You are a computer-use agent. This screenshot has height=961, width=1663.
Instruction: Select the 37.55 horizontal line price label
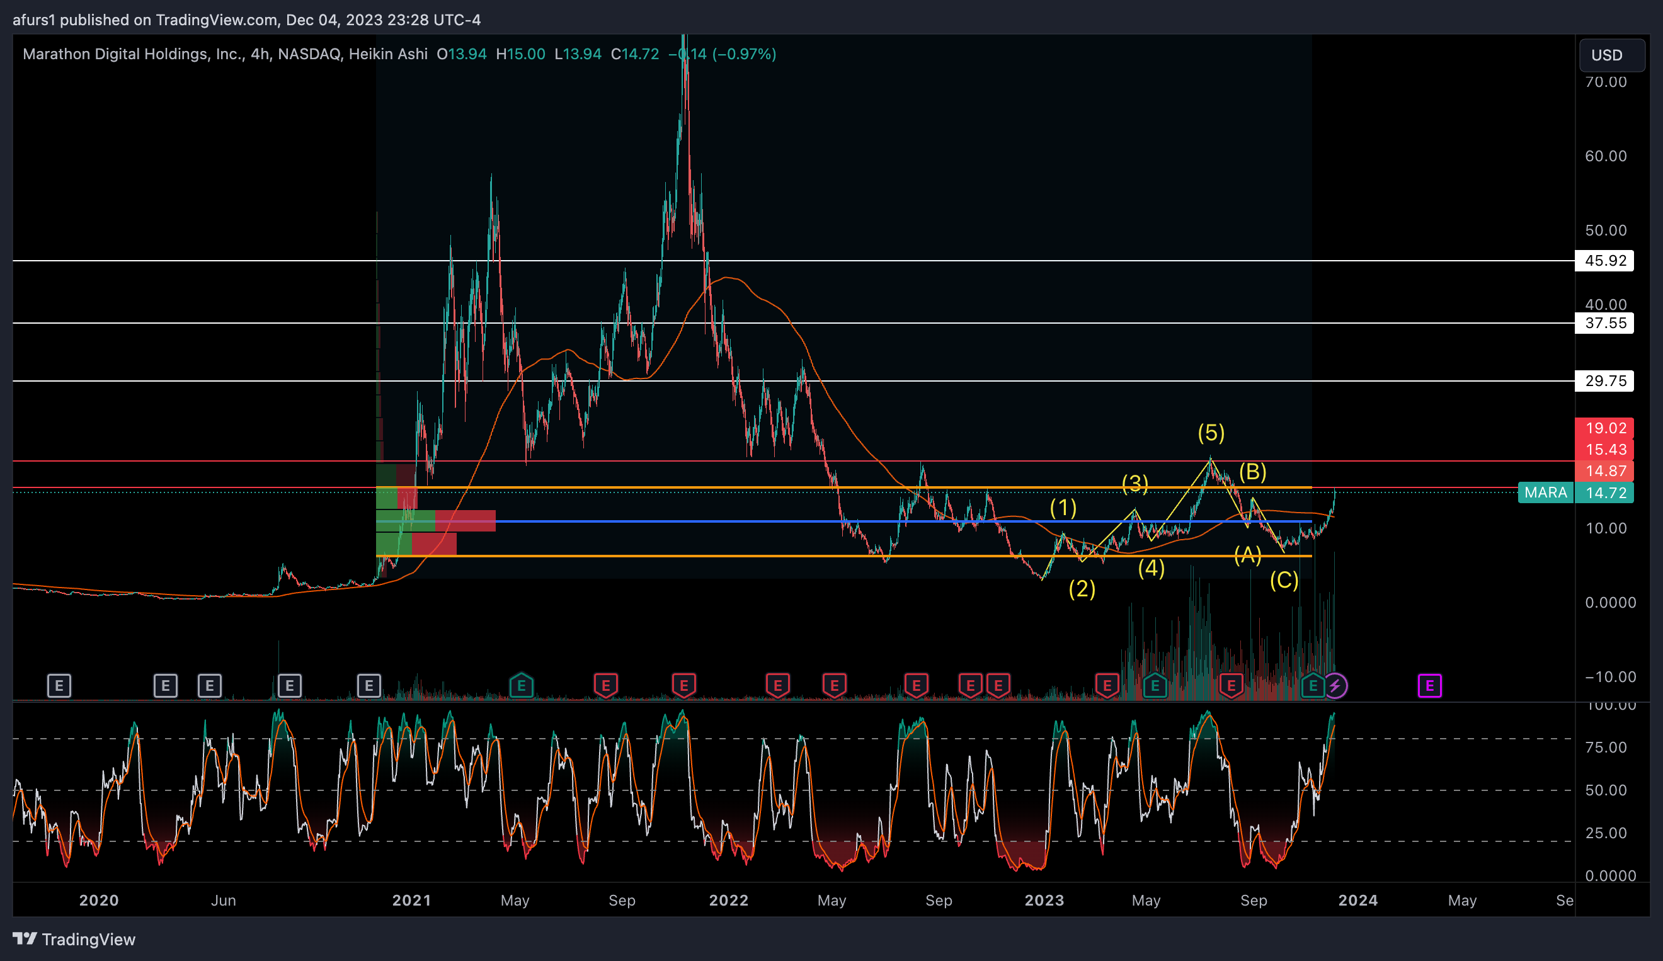(1604, 323)
